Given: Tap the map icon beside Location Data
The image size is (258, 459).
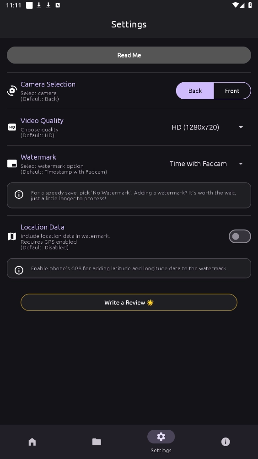Looking at the screenshot, I should (x=12, y=236).
